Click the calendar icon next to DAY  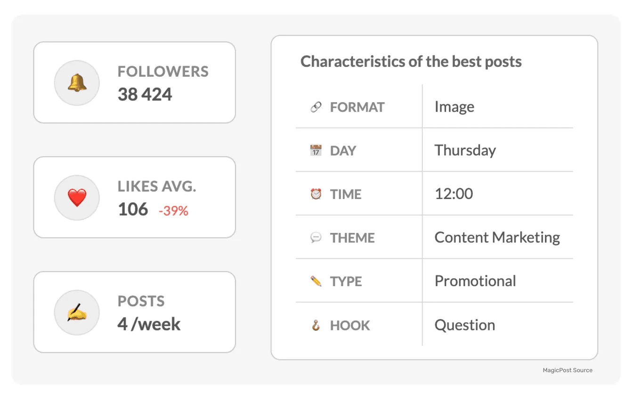pos(316,151)
